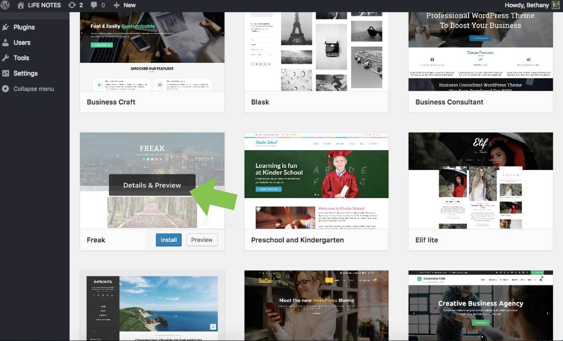Click the Elif lite theme name

427,240
